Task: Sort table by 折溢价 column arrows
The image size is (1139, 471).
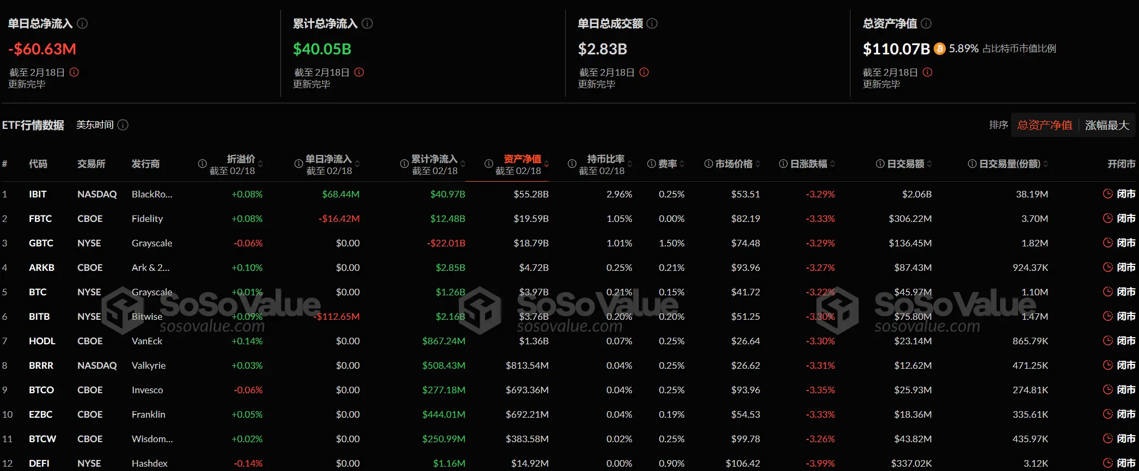Action: (x=260, y=164)
